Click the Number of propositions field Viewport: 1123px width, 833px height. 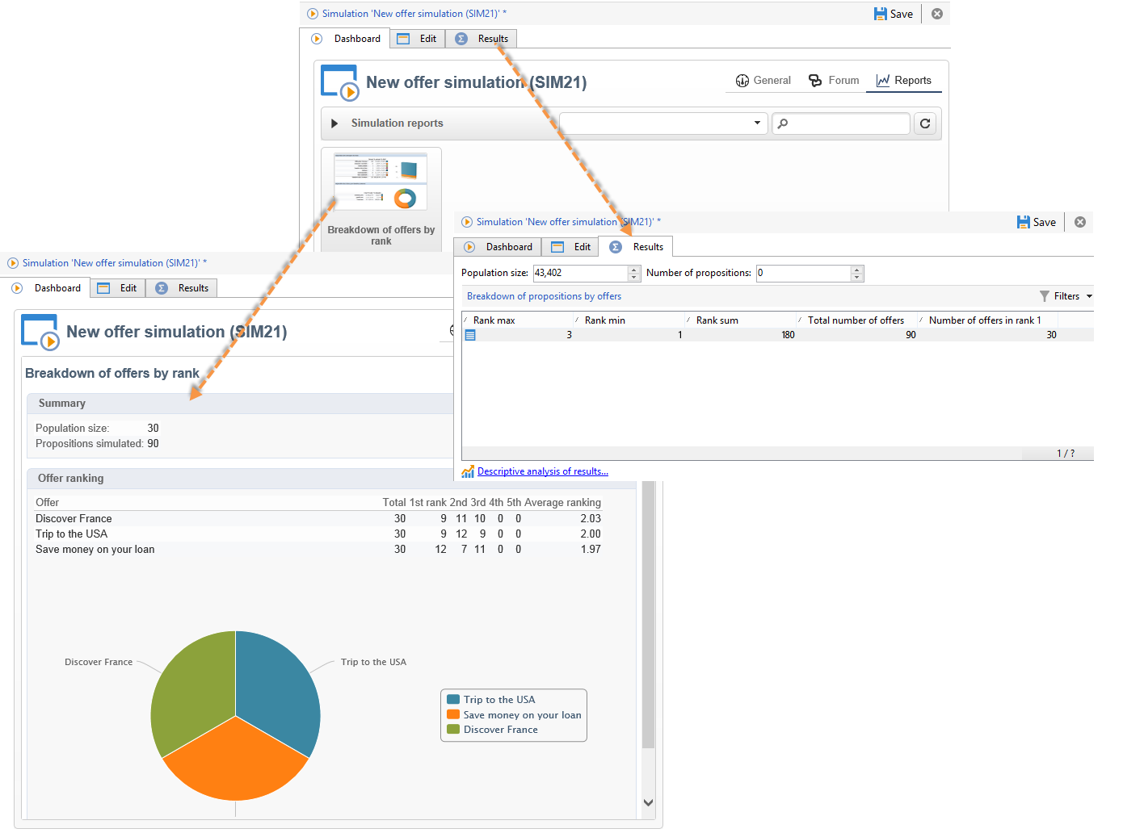[x=803, y=273]
